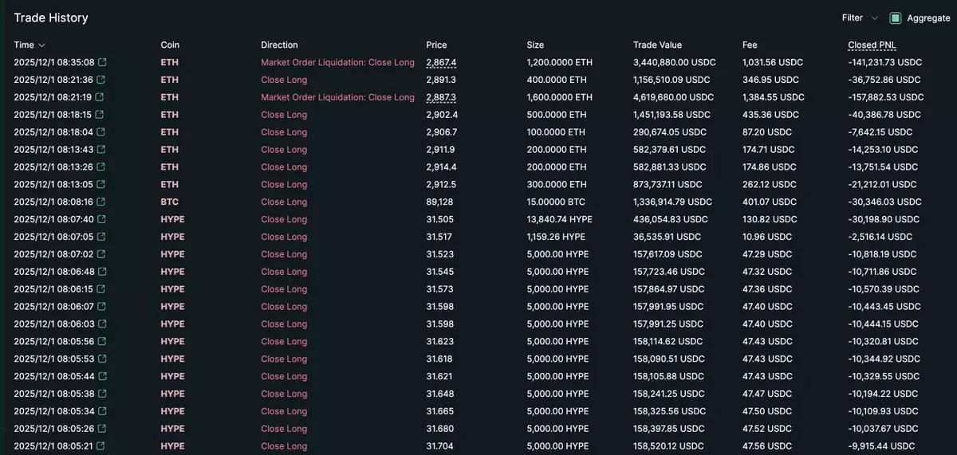Open link icon for 08:05:21 trade
The image size is (957, 455).
[101, 446]
